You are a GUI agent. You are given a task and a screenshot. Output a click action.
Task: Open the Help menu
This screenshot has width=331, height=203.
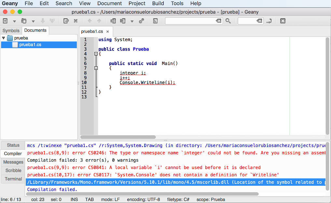point(196,3)
